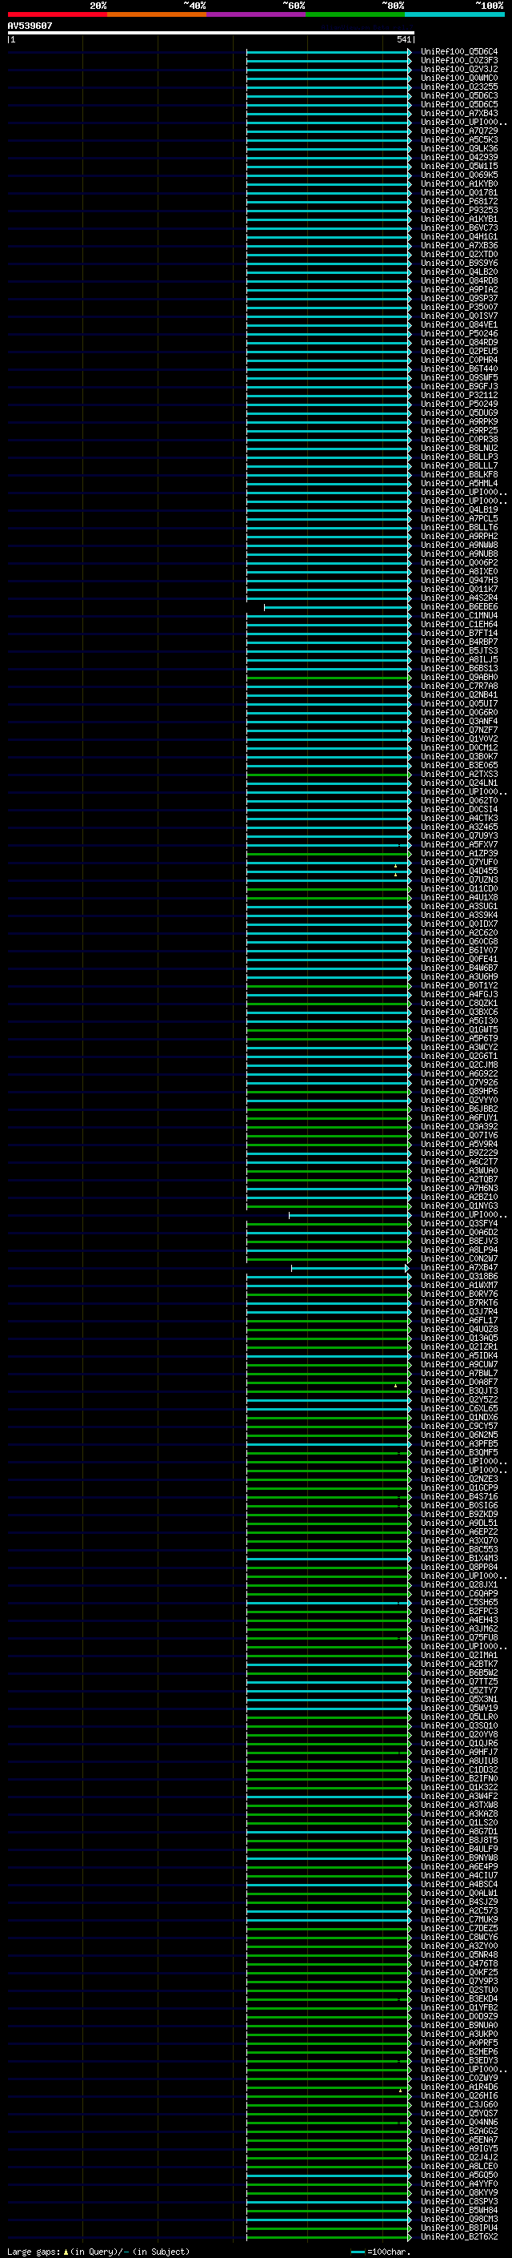Select the UniRef100_C1MNU4 label
The width and height of the screenshot is (512, 2258).
coord(458,615)
